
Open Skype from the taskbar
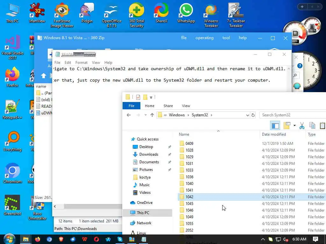(120, 239)
